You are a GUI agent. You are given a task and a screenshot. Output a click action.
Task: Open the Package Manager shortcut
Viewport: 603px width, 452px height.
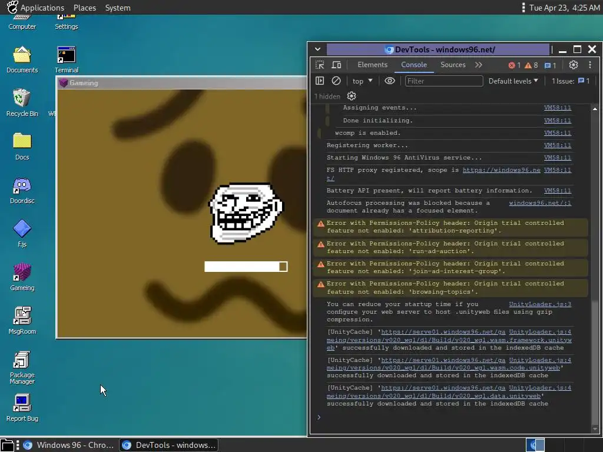pos(22,367)
